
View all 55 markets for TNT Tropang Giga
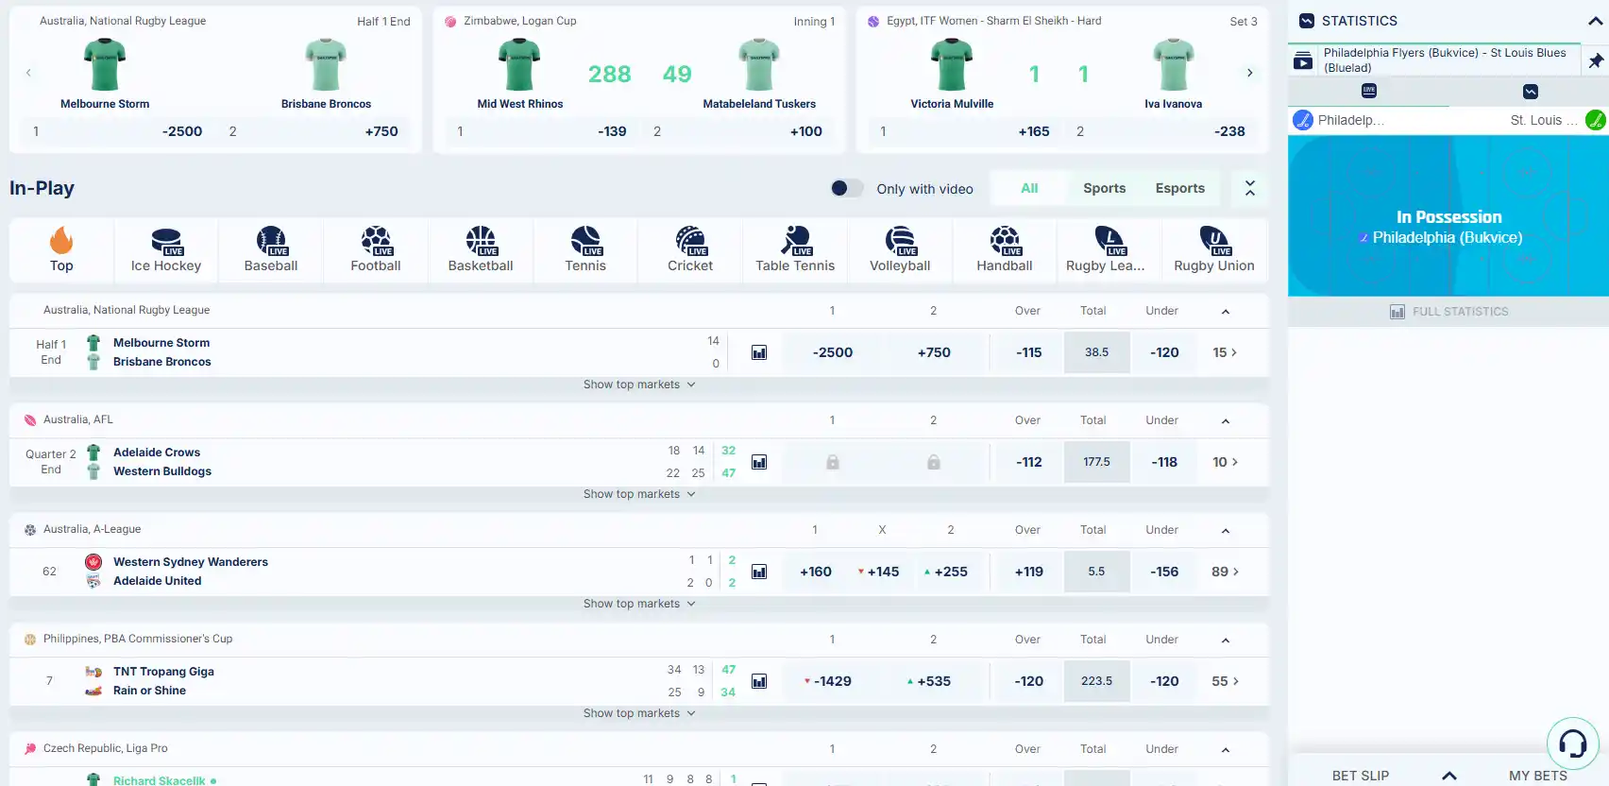[1225, 681]
